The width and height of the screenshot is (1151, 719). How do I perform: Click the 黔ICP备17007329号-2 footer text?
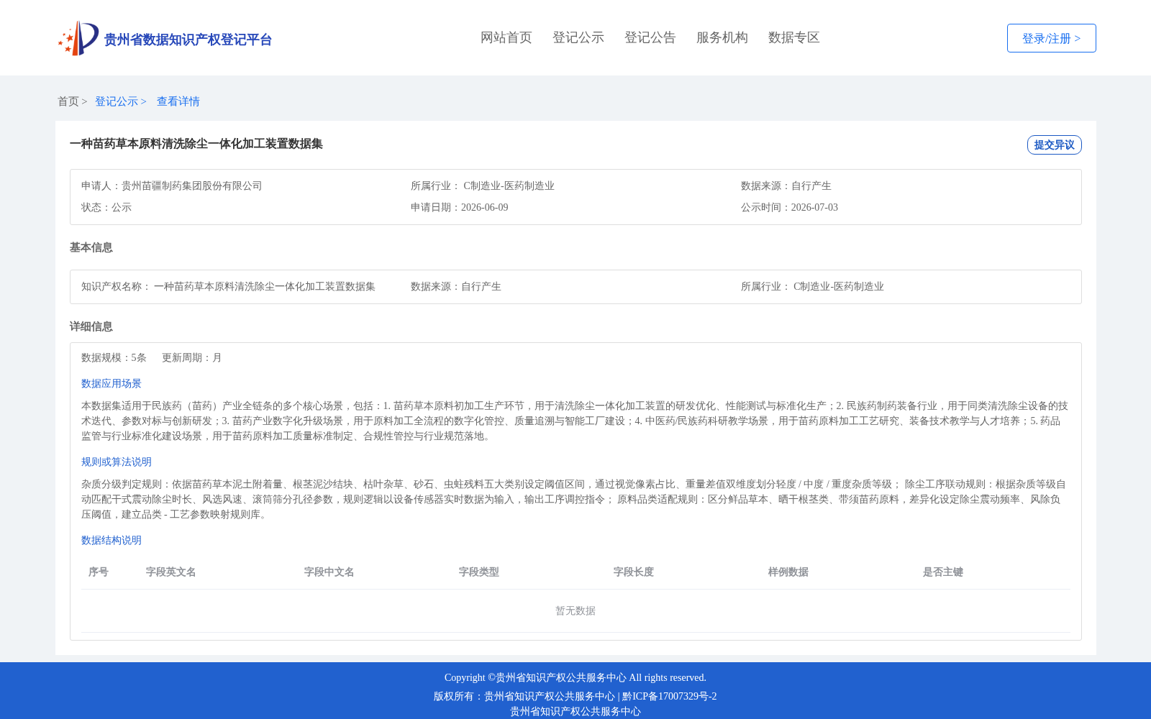(670, 696)
